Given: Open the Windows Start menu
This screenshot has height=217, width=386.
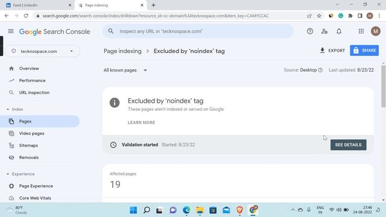Looking at the screenshot, I should [x=133, y=210].
